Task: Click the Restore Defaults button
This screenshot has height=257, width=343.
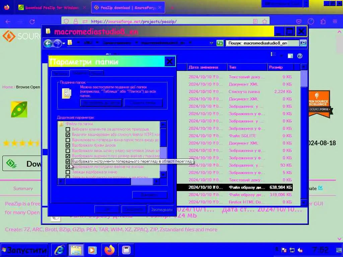Action: (x=150, y=195)
